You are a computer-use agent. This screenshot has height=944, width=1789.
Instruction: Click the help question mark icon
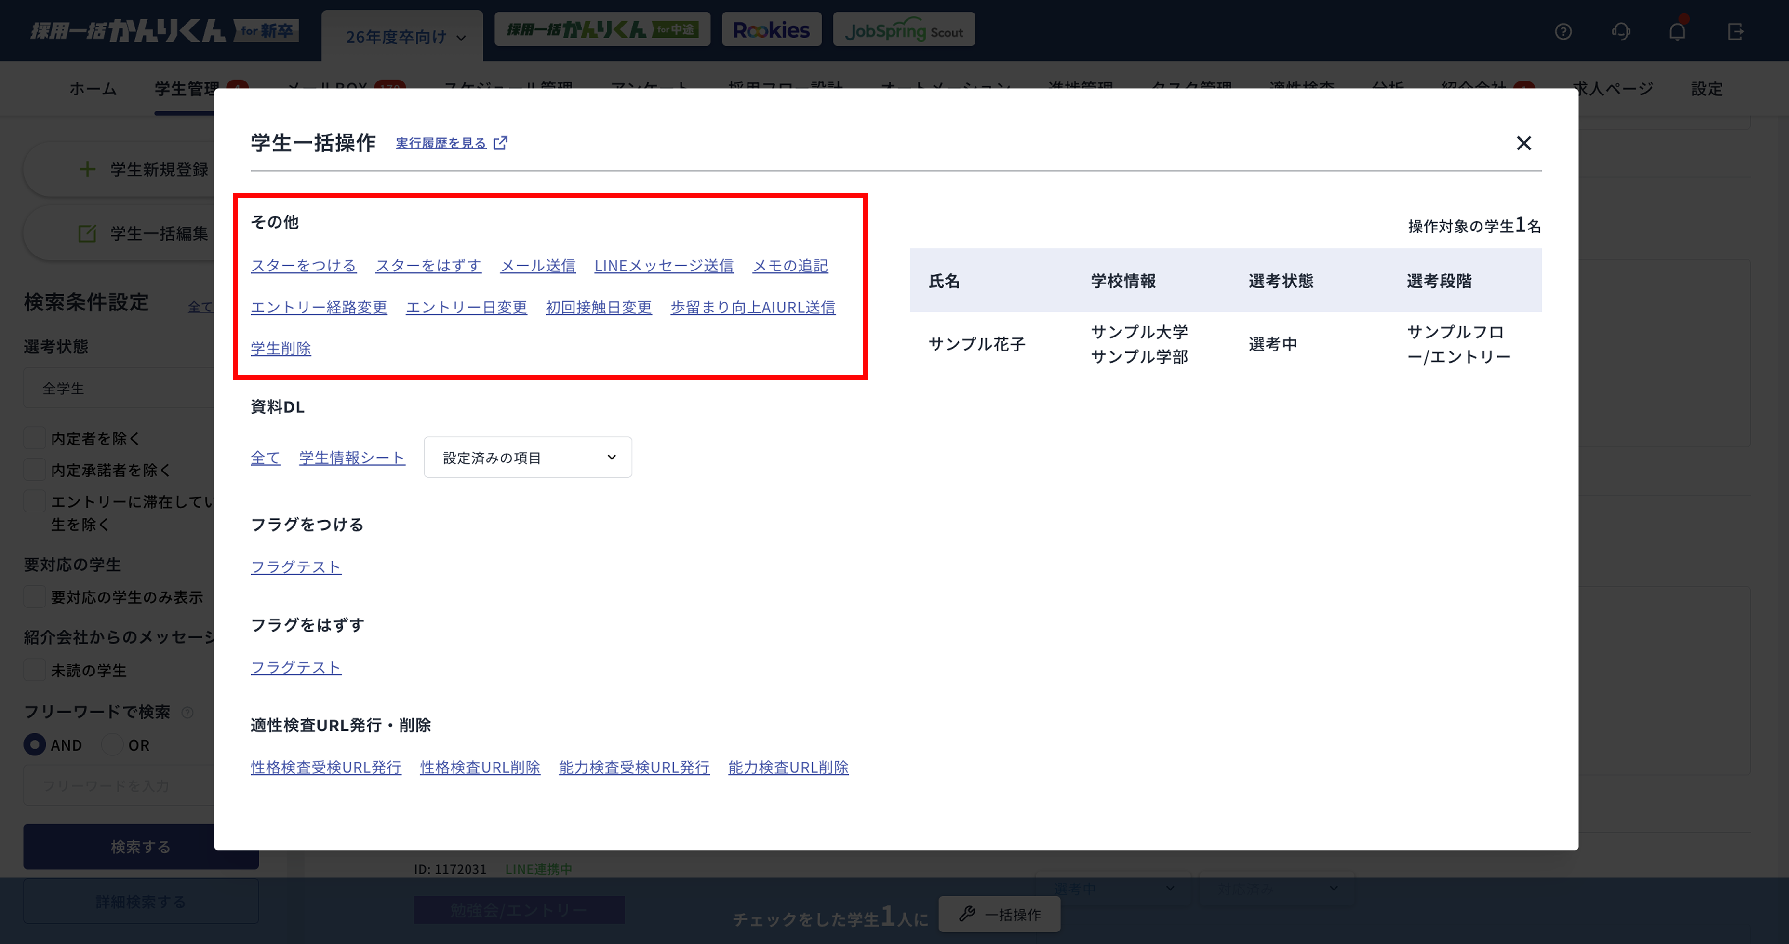pos(1562,31)
